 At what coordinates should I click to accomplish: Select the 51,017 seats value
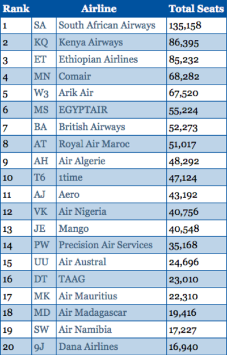[x=182, y=144]
